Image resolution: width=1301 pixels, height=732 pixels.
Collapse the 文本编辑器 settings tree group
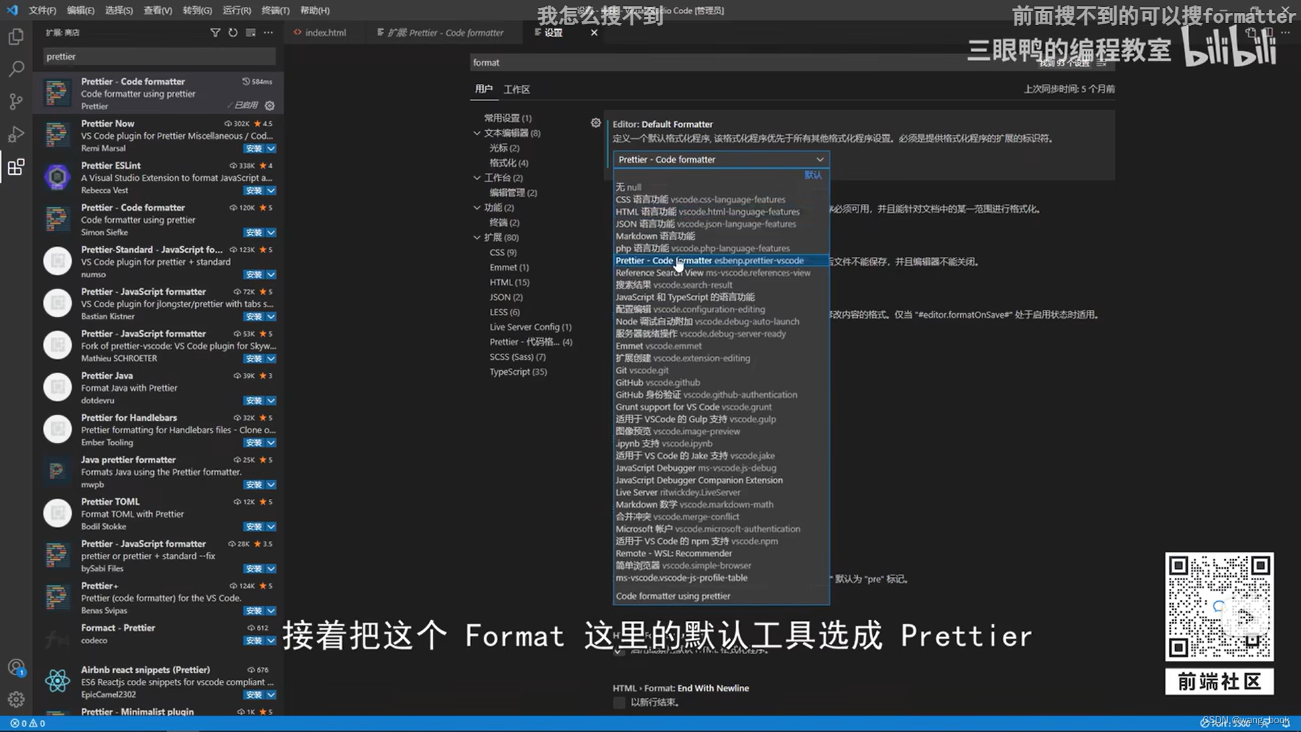477,134
